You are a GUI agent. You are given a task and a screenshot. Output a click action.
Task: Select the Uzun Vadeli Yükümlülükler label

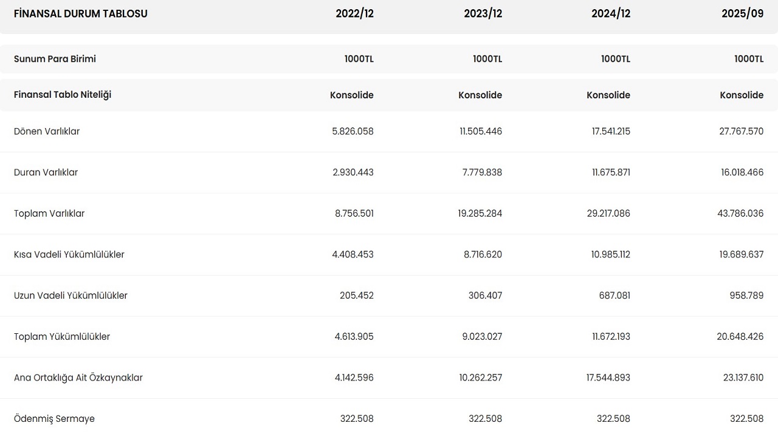(71, 296)
